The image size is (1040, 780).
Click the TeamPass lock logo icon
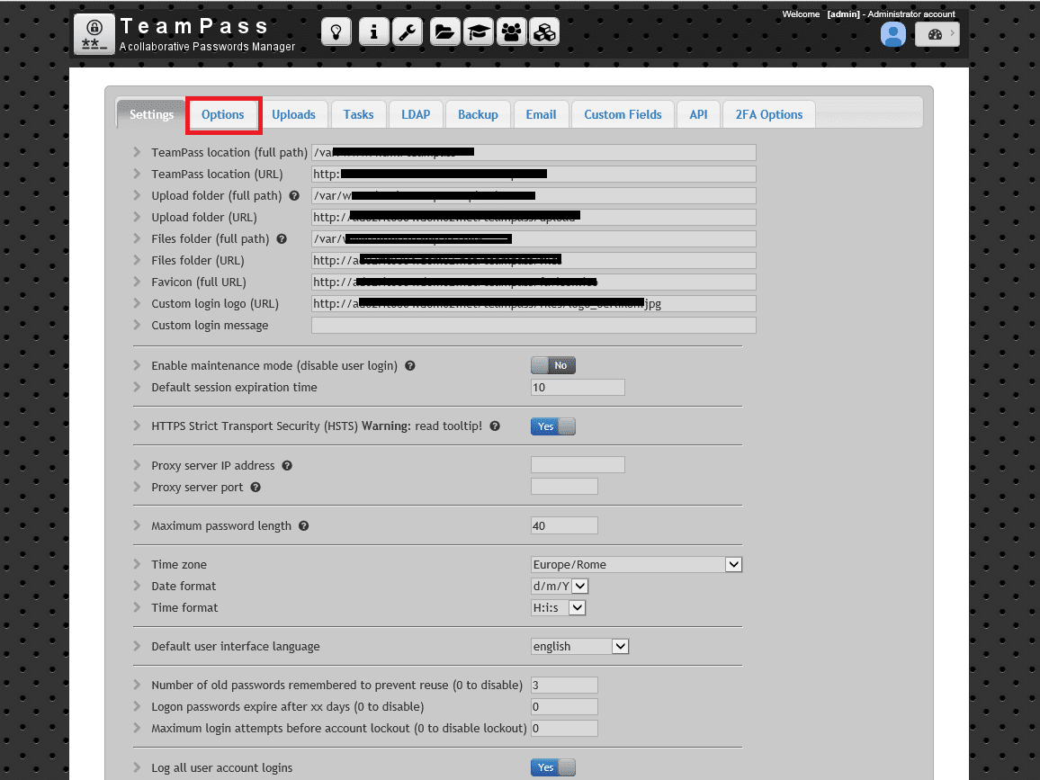(94, 34)
